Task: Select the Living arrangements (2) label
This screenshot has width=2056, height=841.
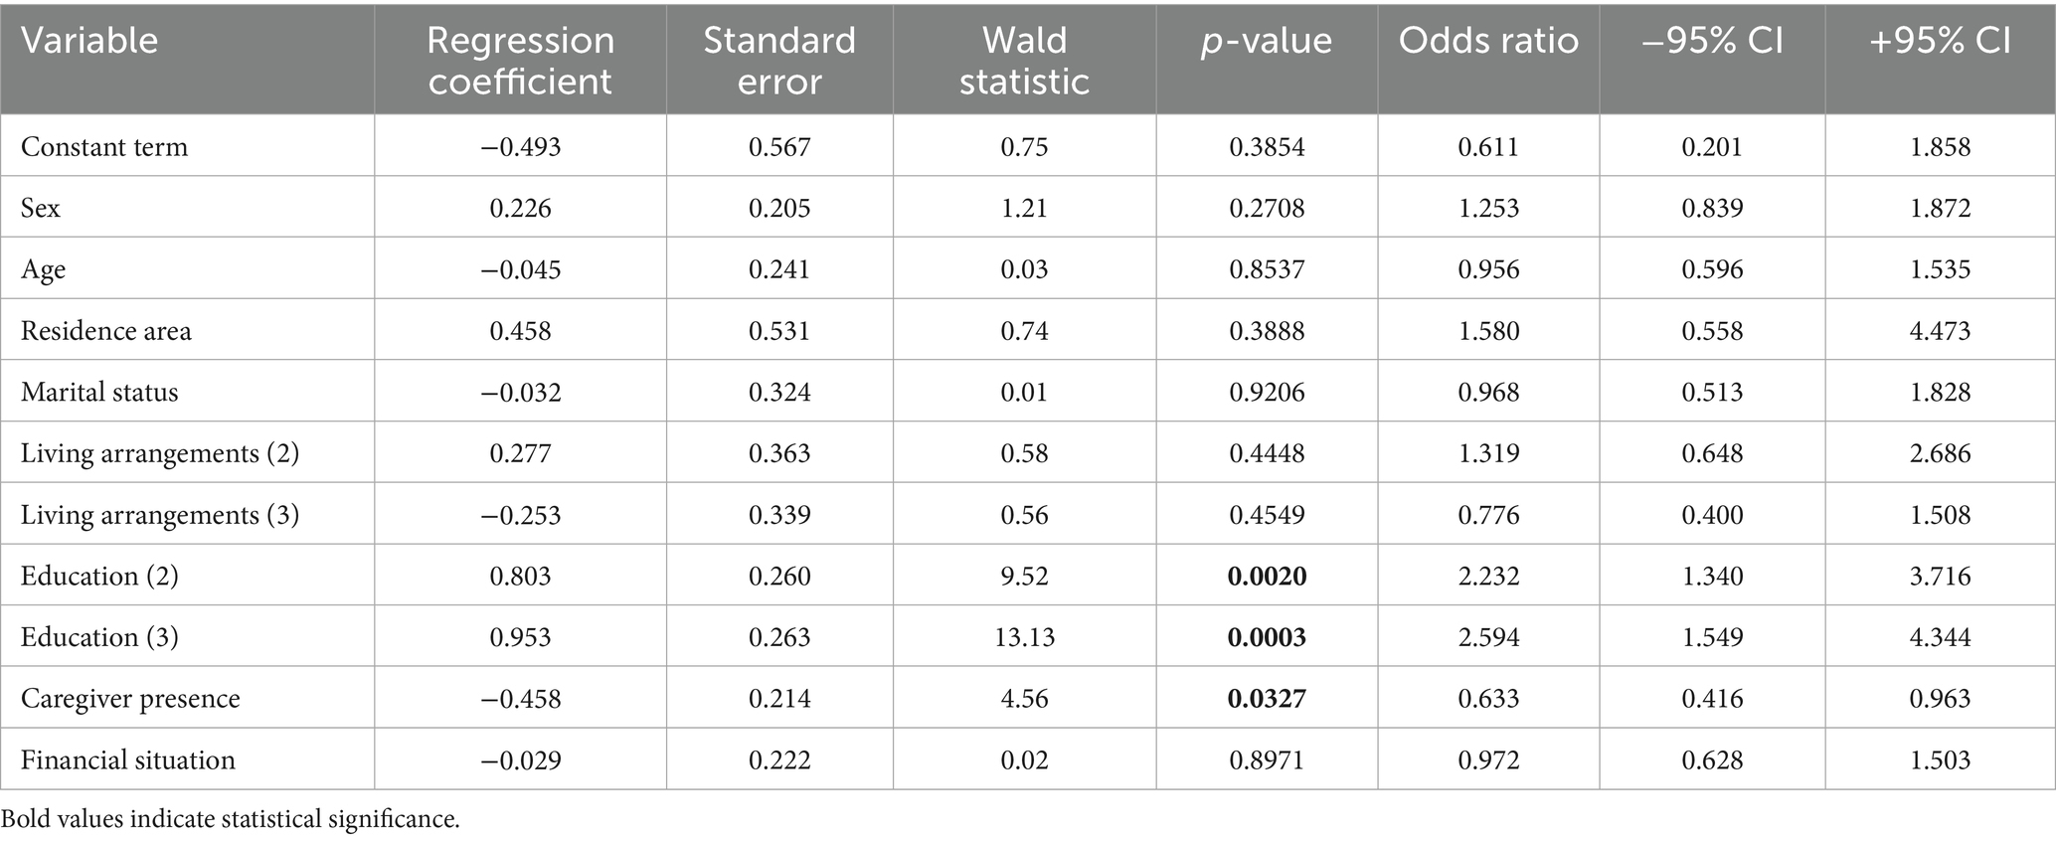Action: [x=160, y=453]
